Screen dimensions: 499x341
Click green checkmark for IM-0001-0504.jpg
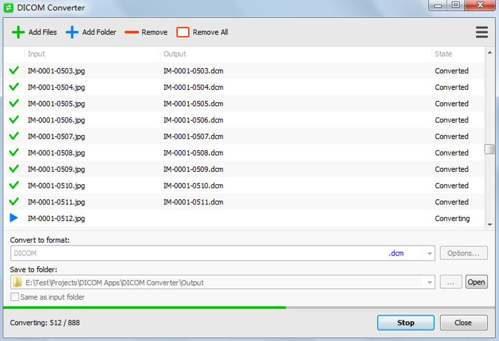pos(14,87)
